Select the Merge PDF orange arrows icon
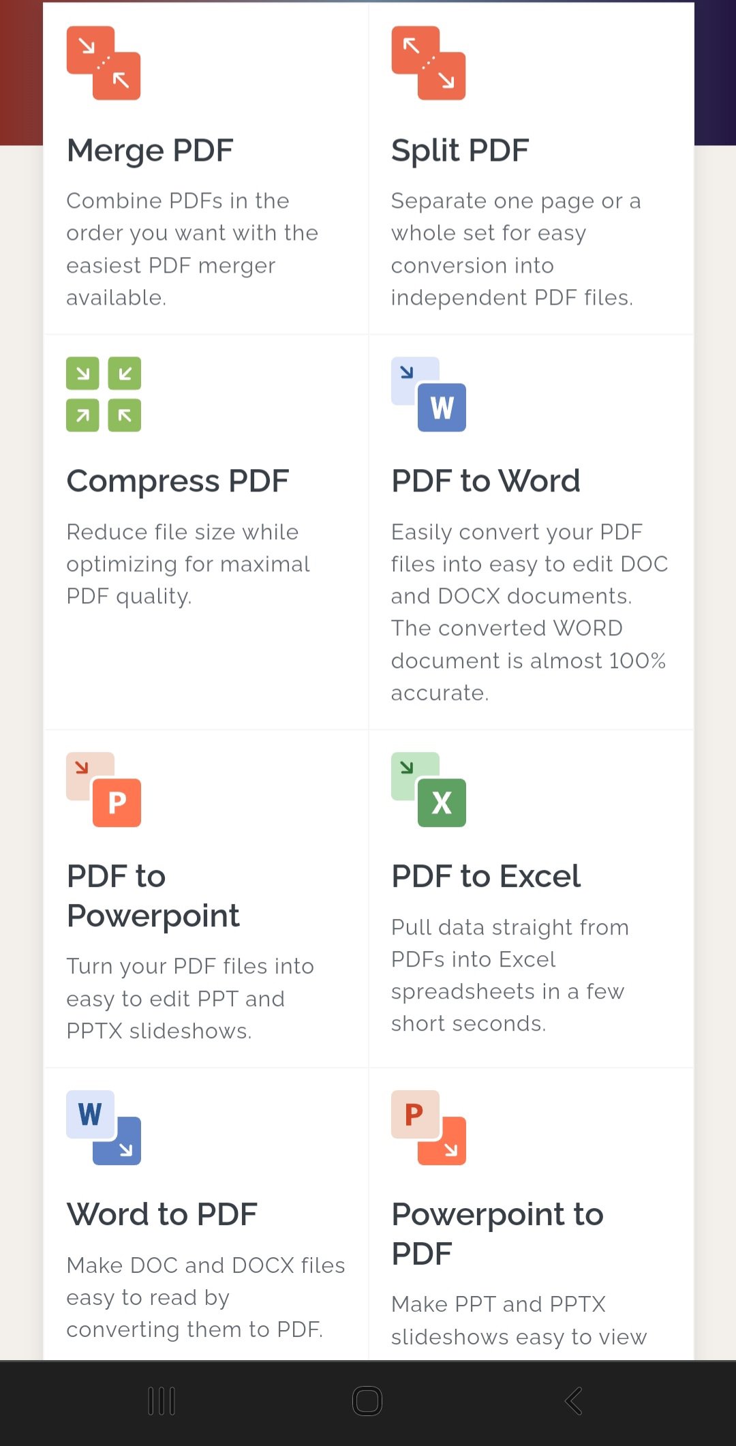Screen dimensions: 736x1446 tap(104, 63)
